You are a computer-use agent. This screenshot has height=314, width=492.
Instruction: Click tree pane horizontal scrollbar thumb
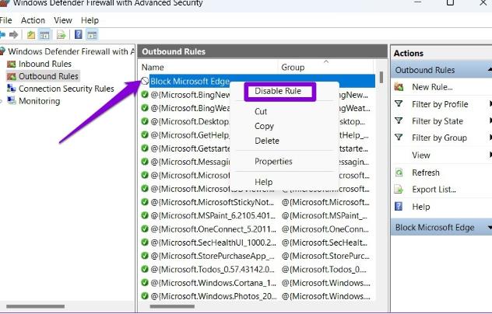tap(36, 306)
